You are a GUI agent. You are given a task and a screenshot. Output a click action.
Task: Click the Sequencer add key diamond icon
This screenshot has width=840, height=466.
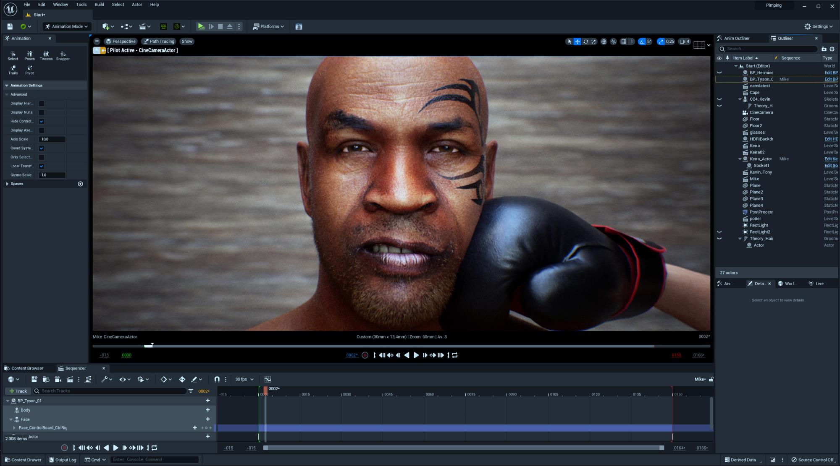pos(182,379)
